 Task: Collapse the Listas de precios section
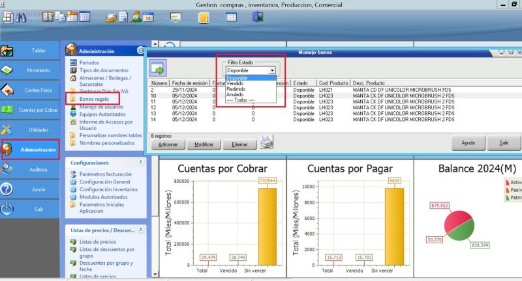coord(140,230)
